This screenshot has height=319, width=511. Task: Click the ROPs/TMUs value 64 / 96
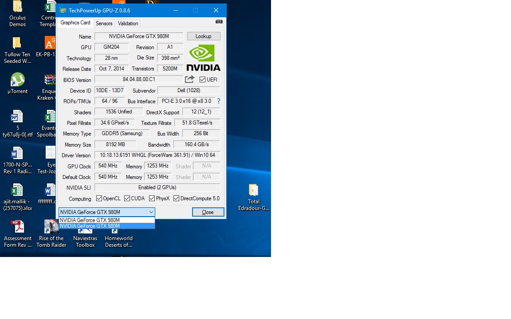click(x=110, y=101)
